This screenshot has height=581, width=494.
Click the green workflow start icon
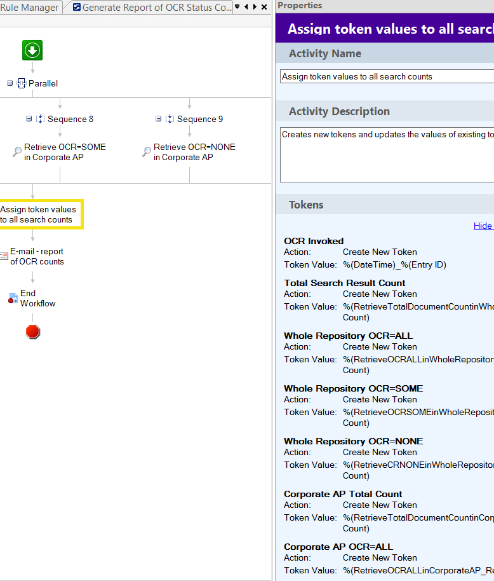32,50
